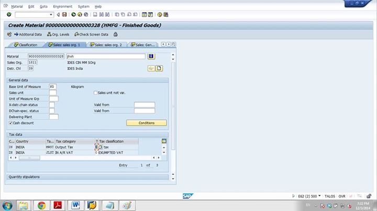Click the green Back arrow icon
The width and height of the screenshot is (377, 211).
pos(74,15)
